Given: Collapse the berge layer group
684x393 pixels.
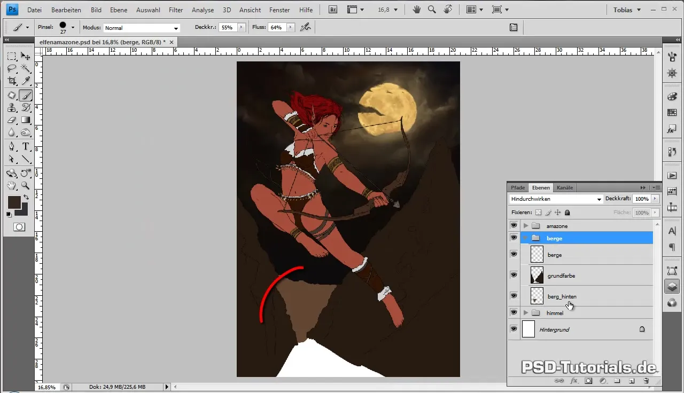Looking at the screenshot, I should click(526, 238).
